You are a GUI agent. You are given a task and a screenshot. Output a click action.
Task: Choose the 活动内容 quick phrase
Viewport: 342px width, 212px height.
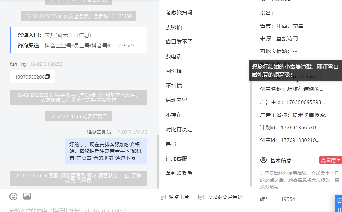tap(176, 100)
